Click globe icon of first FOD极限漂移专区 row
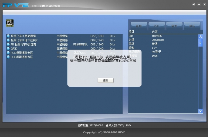 click(8, 53)
